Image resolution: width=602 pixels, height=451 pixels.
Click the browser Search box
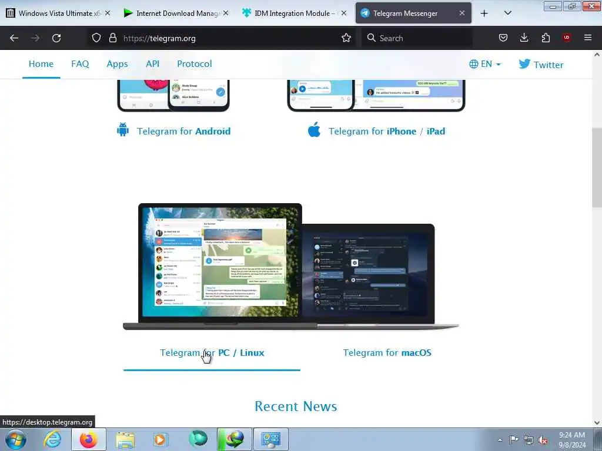click(x=417, y=38)
